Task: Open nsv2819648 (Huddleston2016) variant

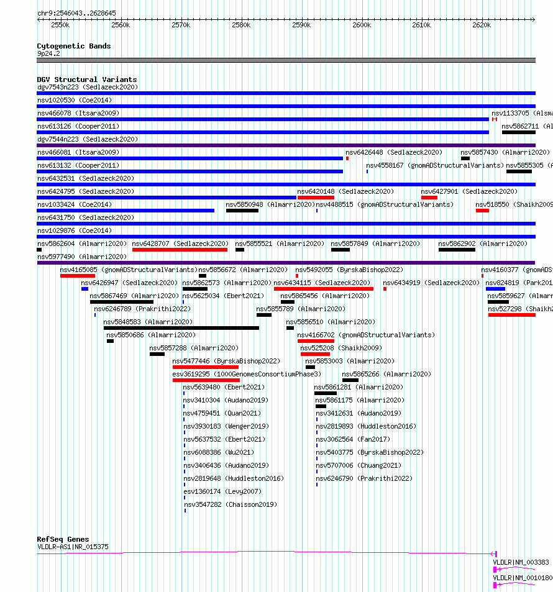Action: 234,478
